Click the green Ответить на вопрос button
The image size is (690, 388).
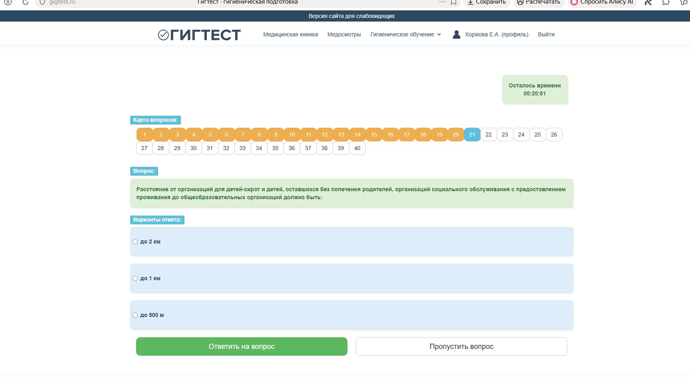[242, 346]
